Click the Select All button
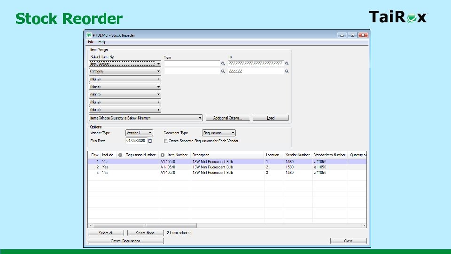 106,233
